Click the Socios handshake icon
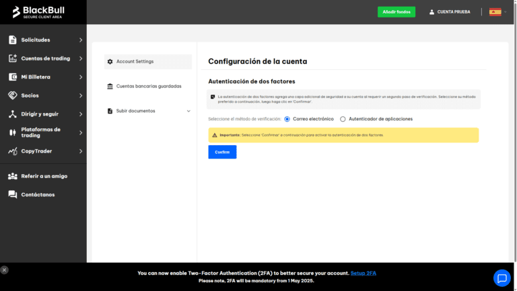 click(x=12, y=95)
